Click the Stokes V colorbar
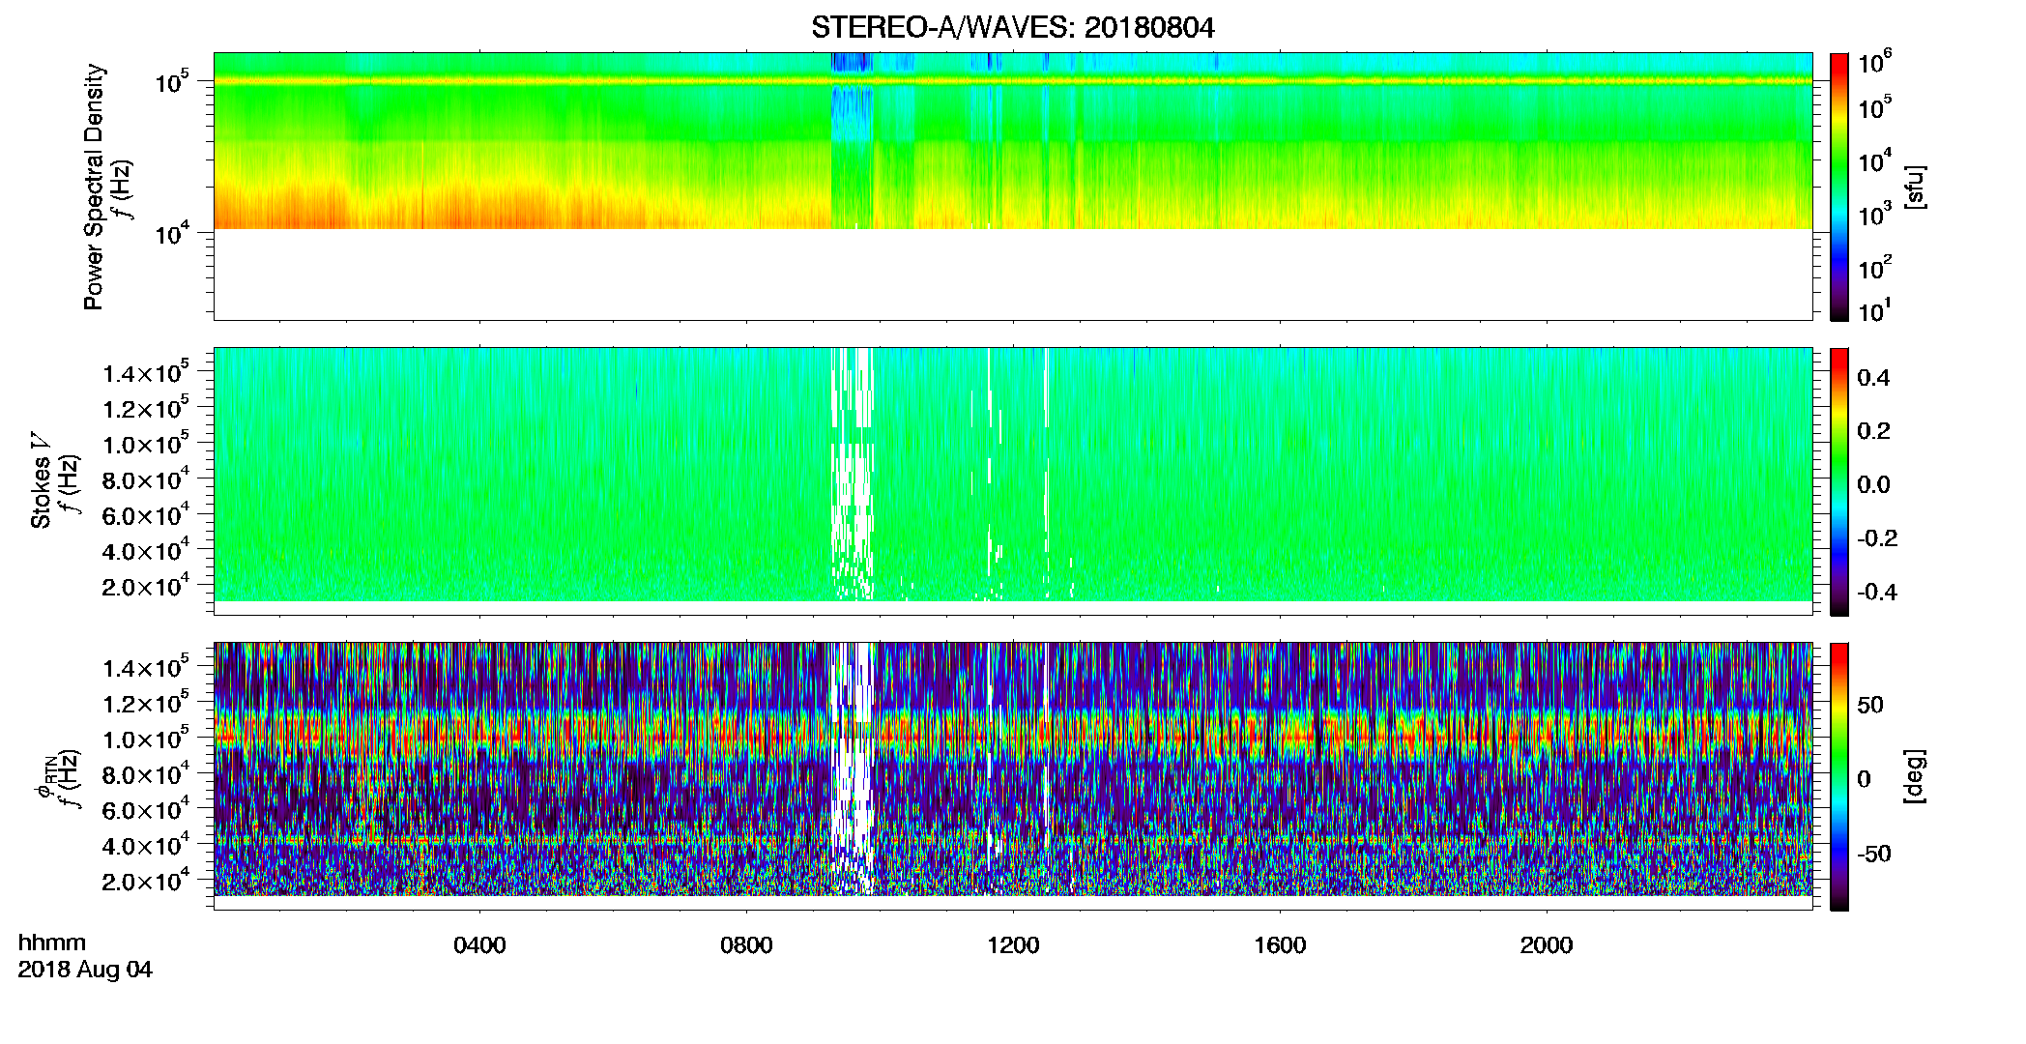The height and width of the screenshot is (1044, 2026). [x=1839, y=481]
